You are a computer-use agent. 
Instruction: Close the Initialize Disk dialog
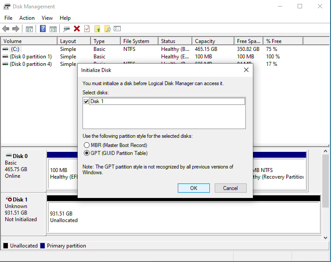246,70
